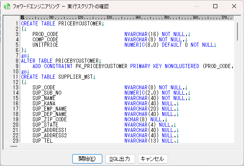The width and height of the screenshot is (244, 166).
Task: Click the vertical scrollbar thumb
Action: pyautogui.click(x=237, y=32)
